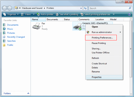The width and height of the screenshot is (134, 97).
Task: Click Hardware and Sound breadcrumb
Action: coord(32,8)
